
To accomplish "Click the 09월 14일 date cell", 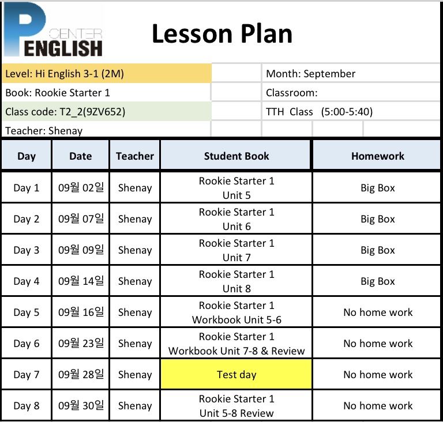I will click(81, 281).
